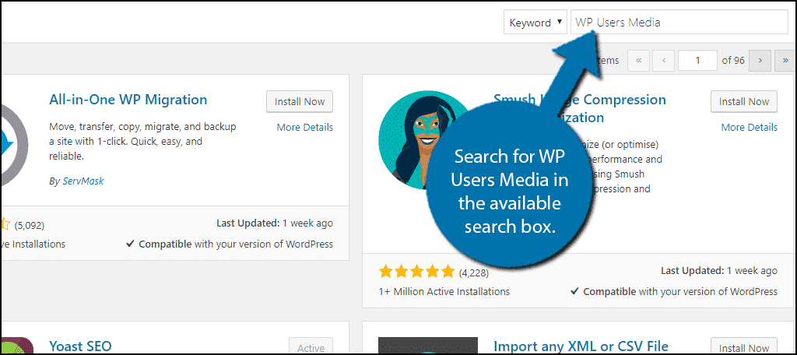Click the Smush five-star rating

[x=416, y=272]
